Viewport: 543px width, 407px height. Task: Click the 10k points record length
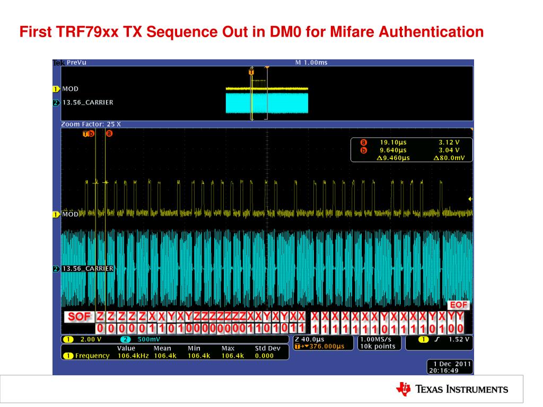[378, 347]
